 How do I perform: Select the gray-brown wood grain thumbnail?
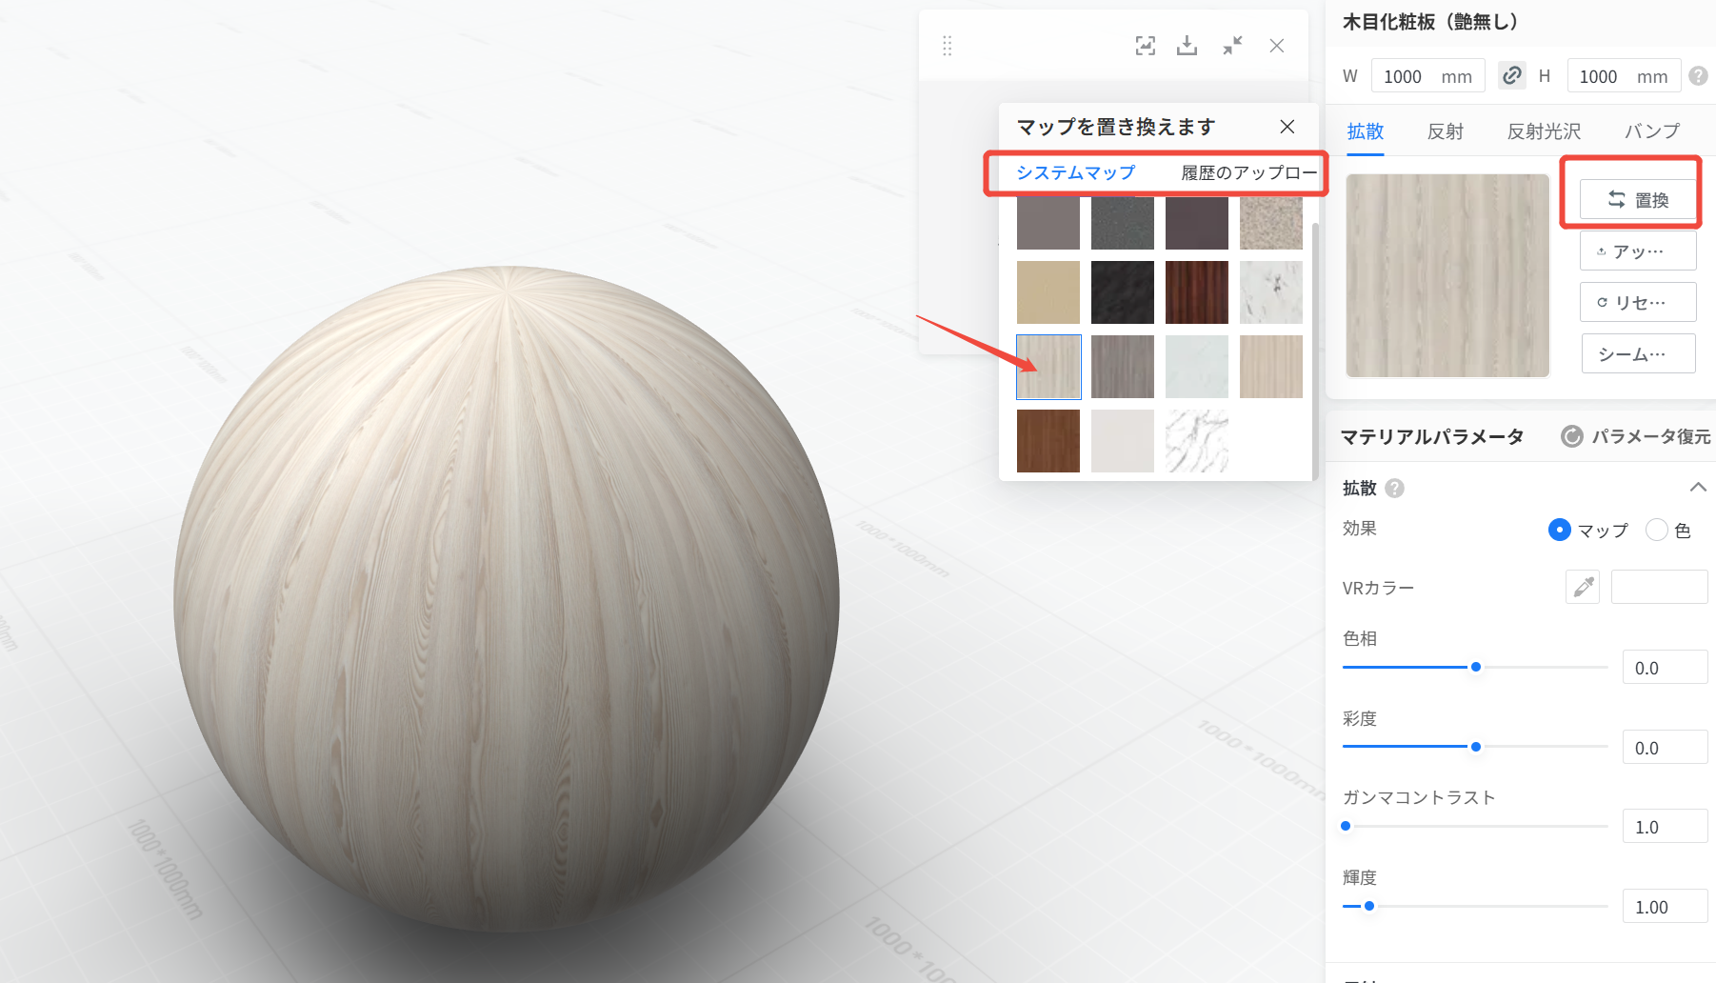(1123, 367)
